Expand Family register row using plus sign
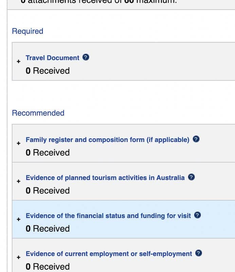The height and width of the screenshot is (272, 235). point(18,143)
